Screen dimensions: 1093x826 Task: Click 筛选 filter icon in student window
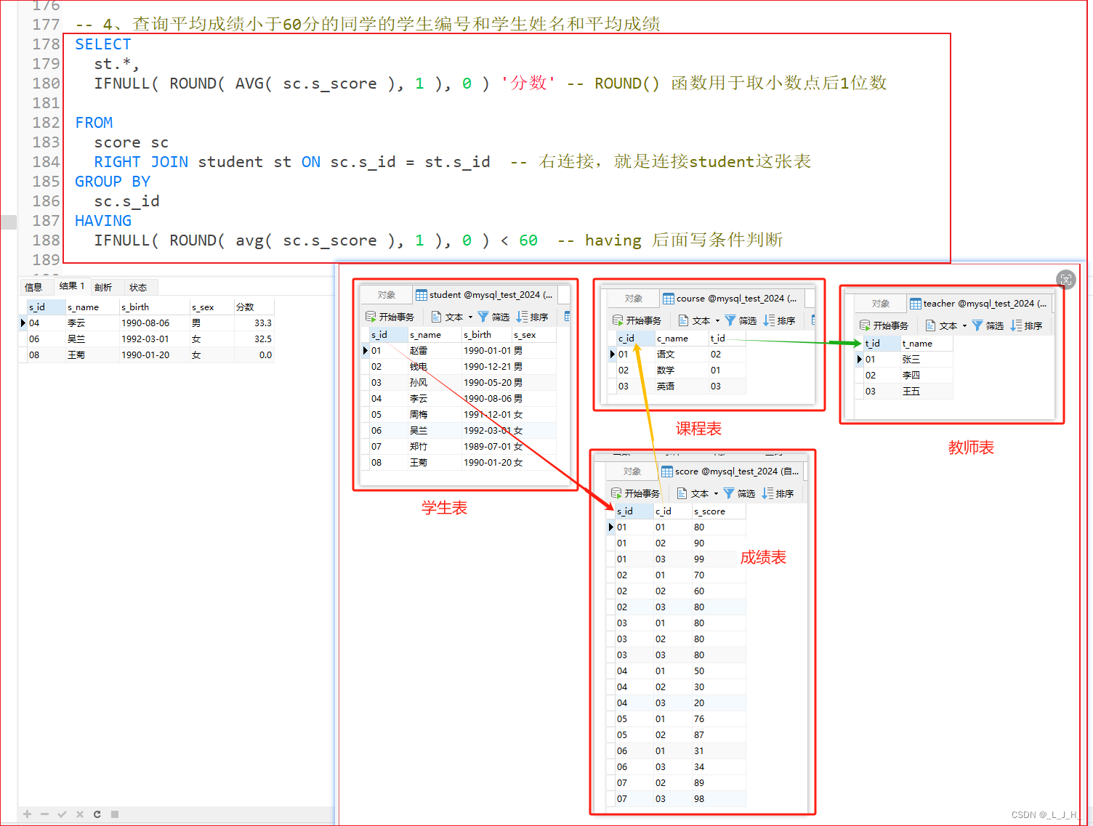coord(483,317)
